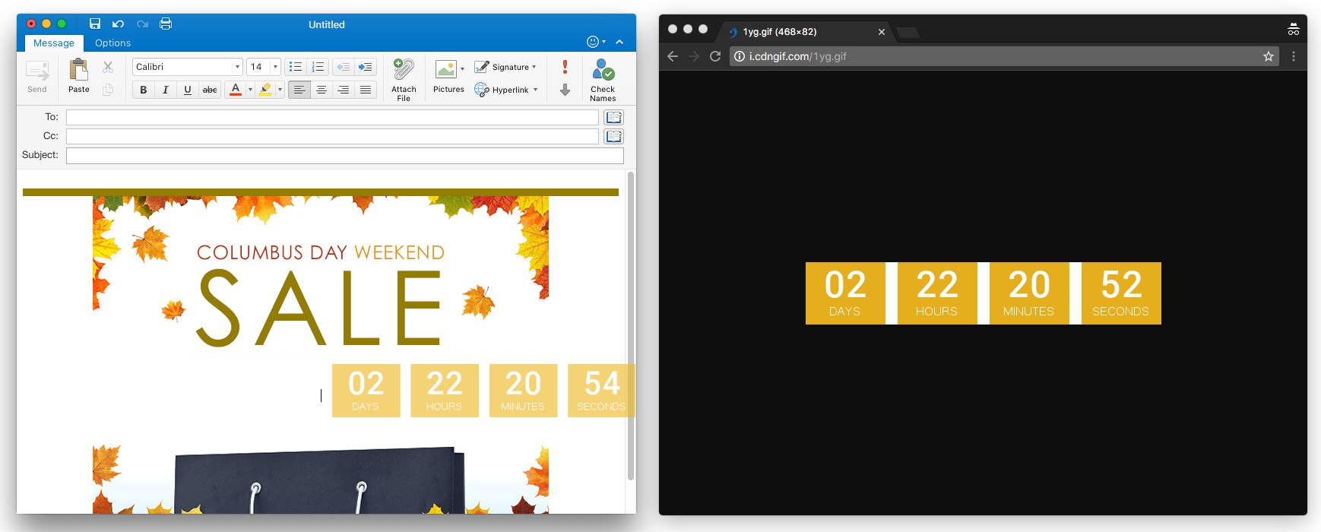Center align the text
Screen dimensions: 1321x532
pos(322,90)
